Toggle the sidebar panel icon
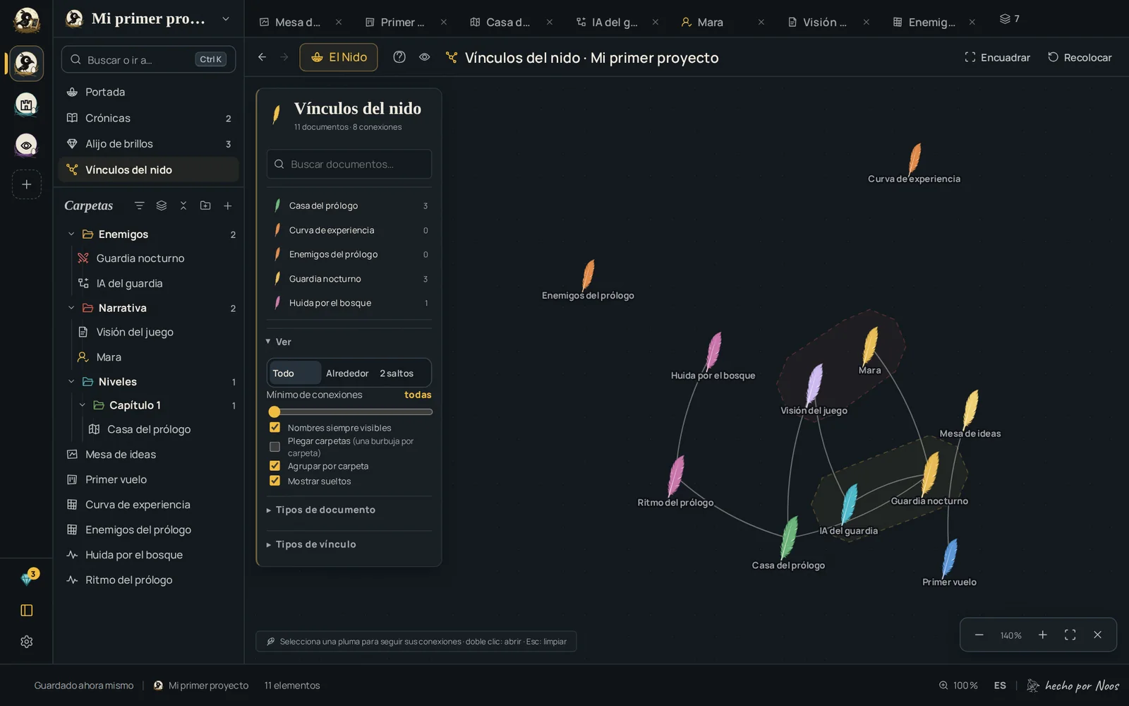This screenshot has width=1129, height=706. pos(27,610)
